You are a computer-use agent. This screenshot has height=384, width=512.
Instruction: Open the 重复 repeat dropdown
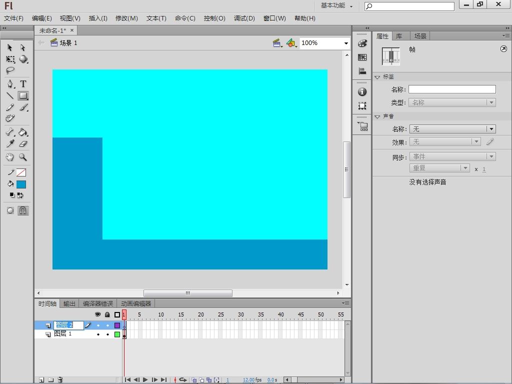click(x=439, y=168)
